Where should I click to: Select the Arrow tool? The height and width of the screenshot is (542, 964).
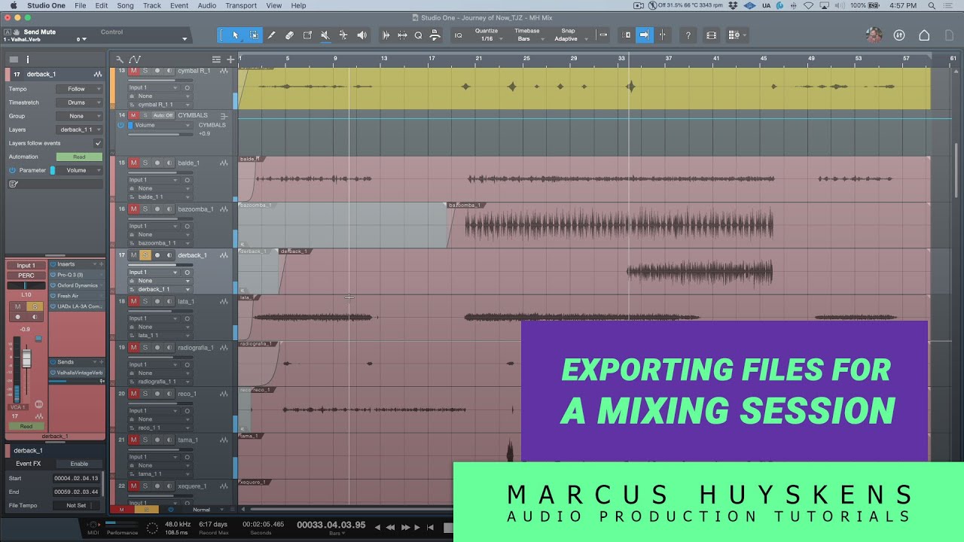coord(235,35)
